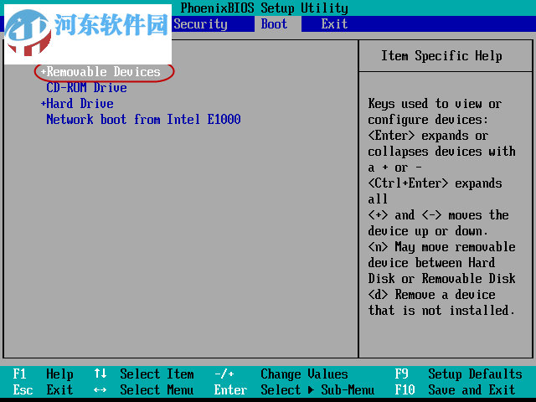Click help text 'that is not installed.'
The image size is (536, 402).
(x=441, y=311)
